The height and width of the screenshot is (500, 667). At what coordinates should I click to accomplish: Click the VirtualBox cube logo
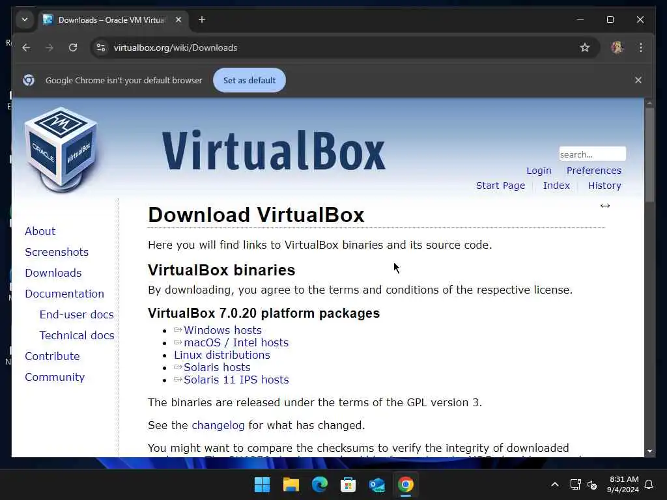click(61, 149)
